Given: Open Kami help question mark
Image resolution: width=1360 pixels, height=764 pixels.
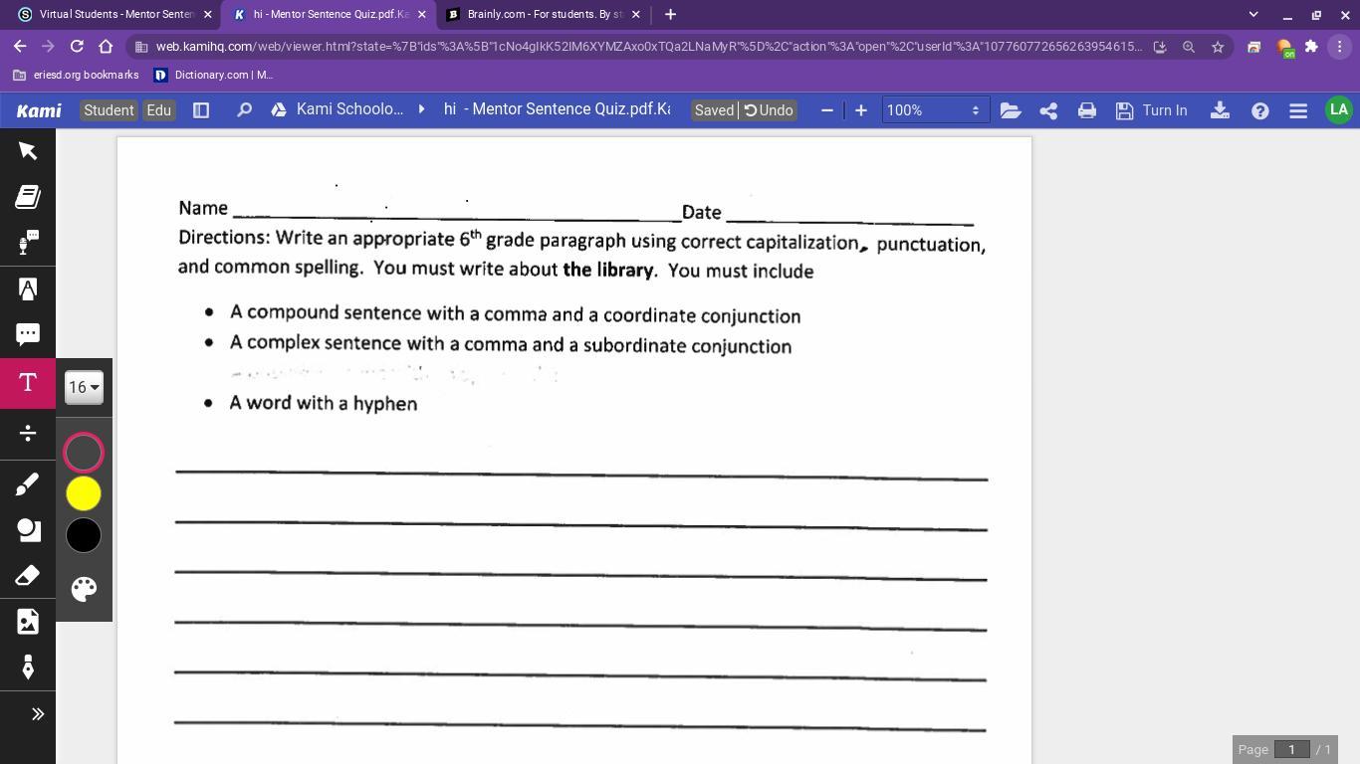Looking at the screenshot, I should pyautogui.click(x=1260, y=110).
